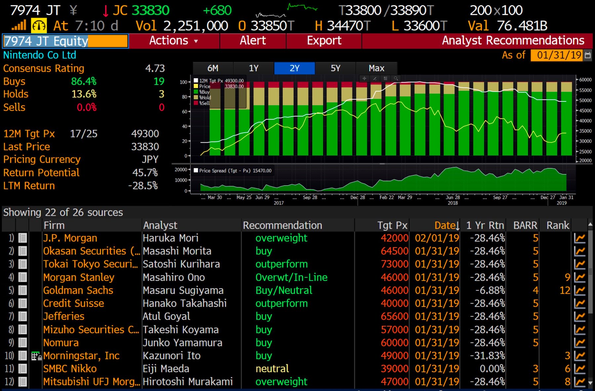Open Mizuho Securities report document icon
The height and width of the screenshot is (391, 595).
(x=22, y=330)
